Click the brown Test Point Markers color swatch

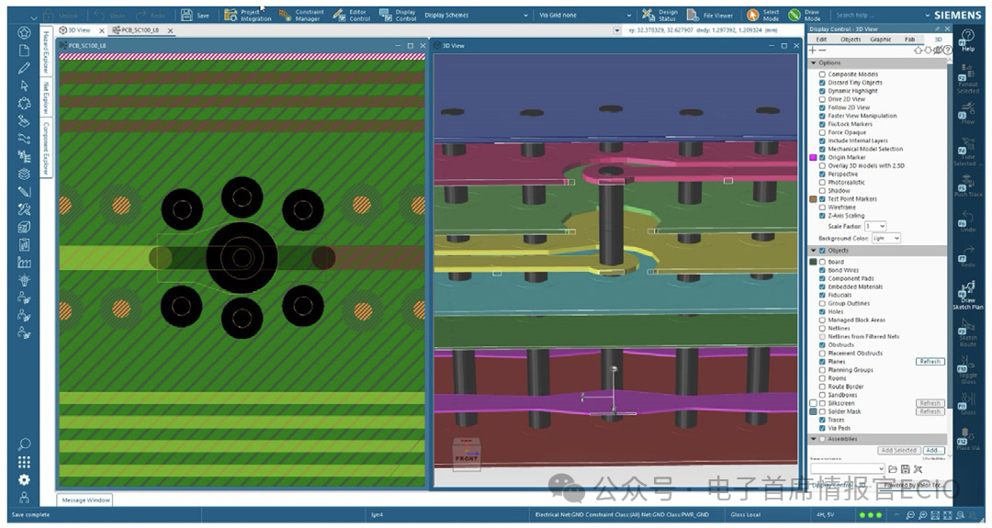[814, 199]
